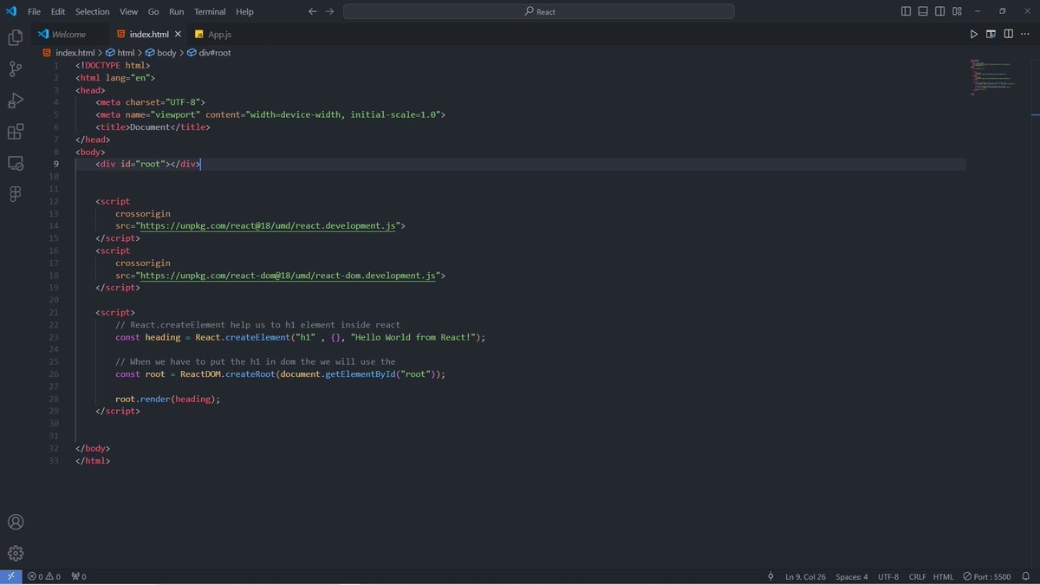
Task: Open the Source Control view
Action: coord(15,69)
